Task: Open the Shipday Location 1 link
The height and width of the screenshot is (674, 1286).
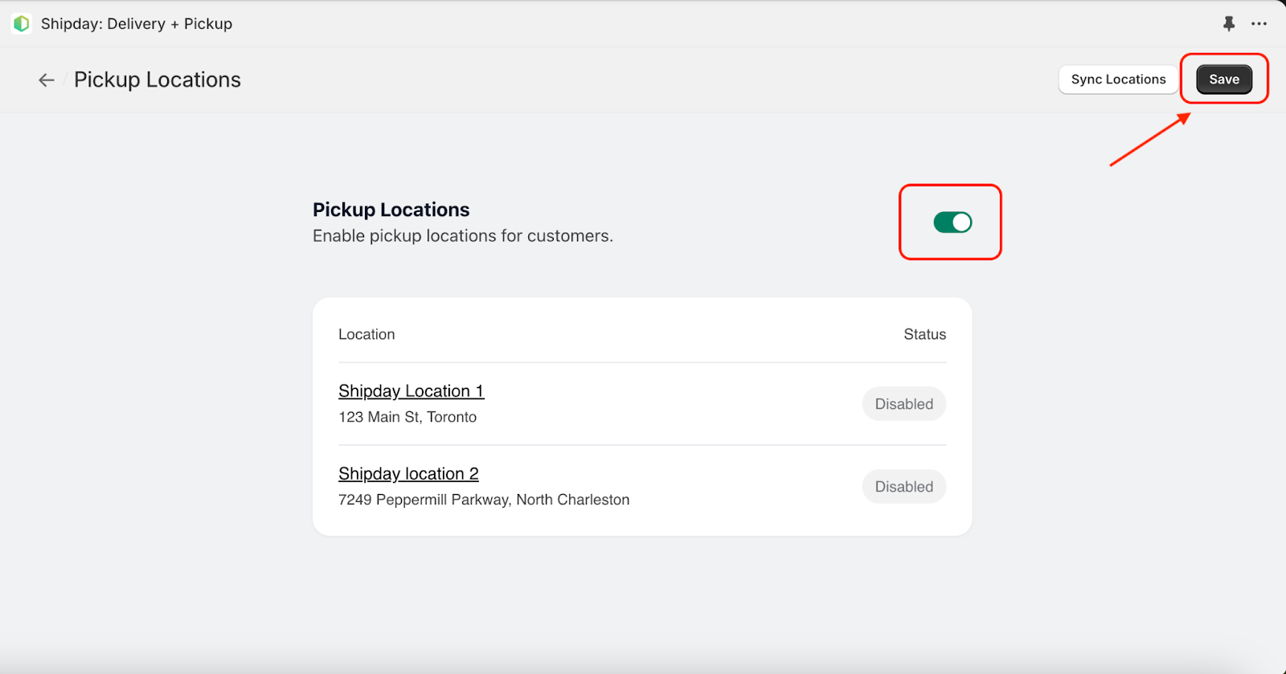Action: [x=411, y=391]
